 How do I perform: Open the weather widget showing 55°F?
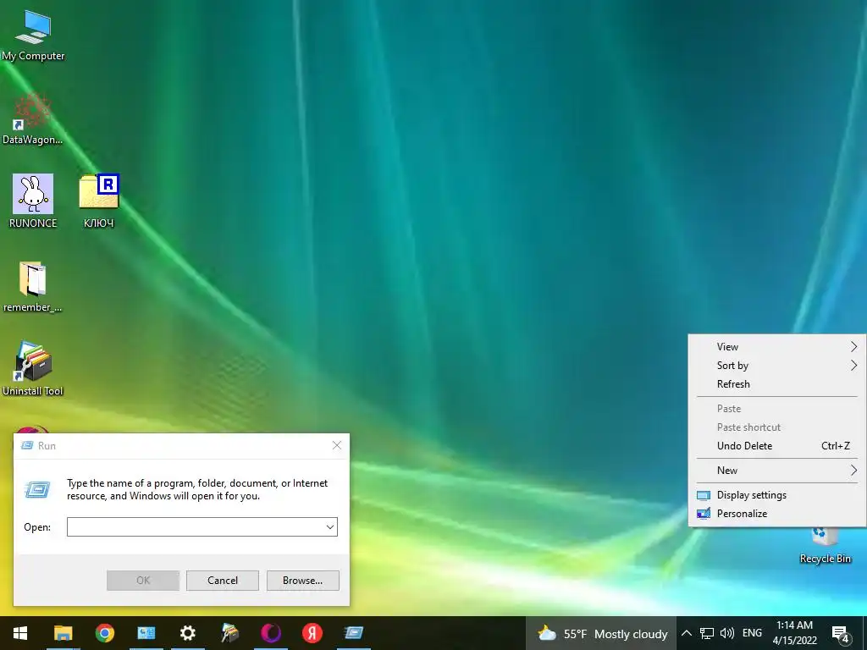602,633
